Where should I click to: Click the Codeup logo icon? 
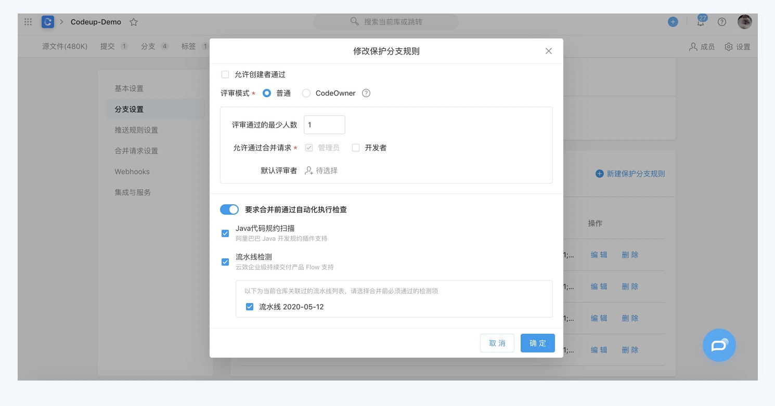pyautogui.click(x=48, y=22)
